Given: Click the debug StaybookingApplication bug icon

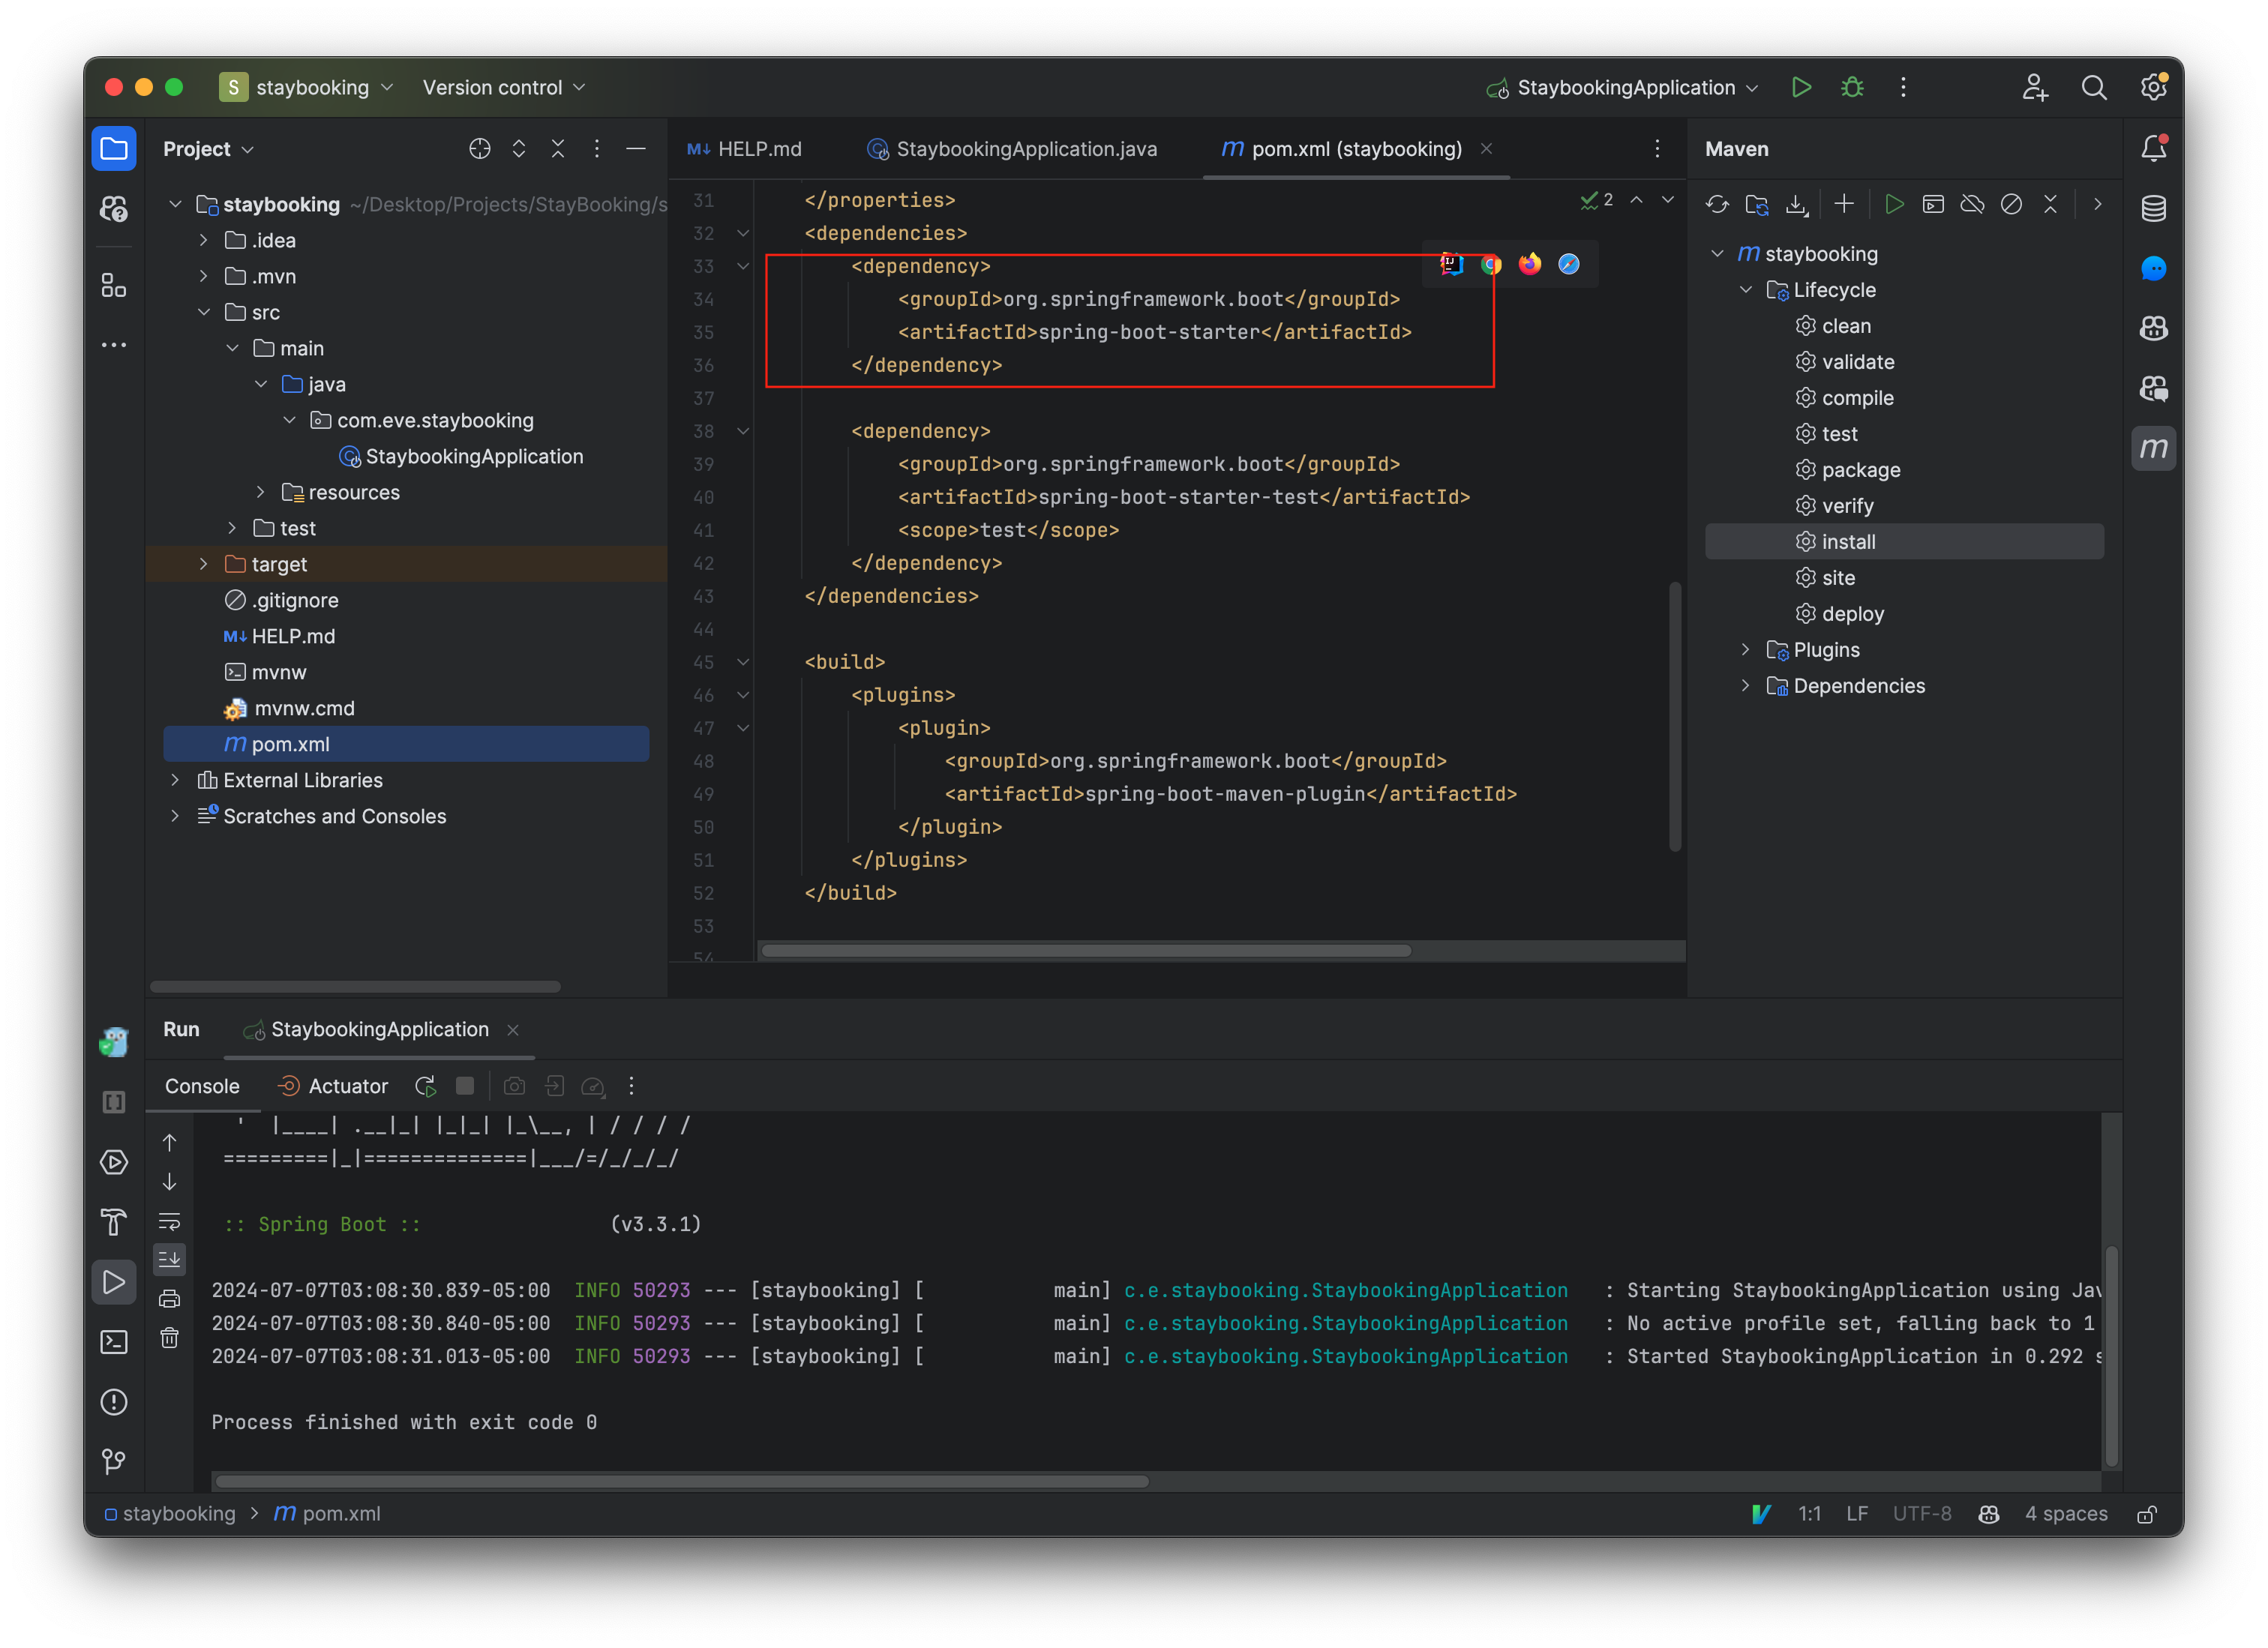Looking at the screenshot, I should (1852, 88).
